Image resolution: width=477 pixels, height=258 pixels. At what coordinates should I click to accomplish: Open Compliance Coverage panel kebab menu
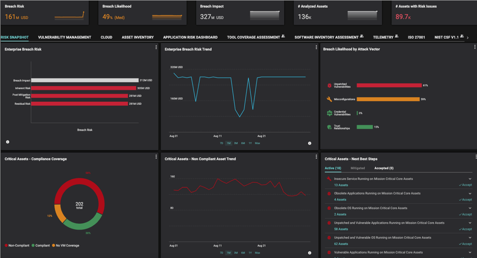(x=156, y=157)
